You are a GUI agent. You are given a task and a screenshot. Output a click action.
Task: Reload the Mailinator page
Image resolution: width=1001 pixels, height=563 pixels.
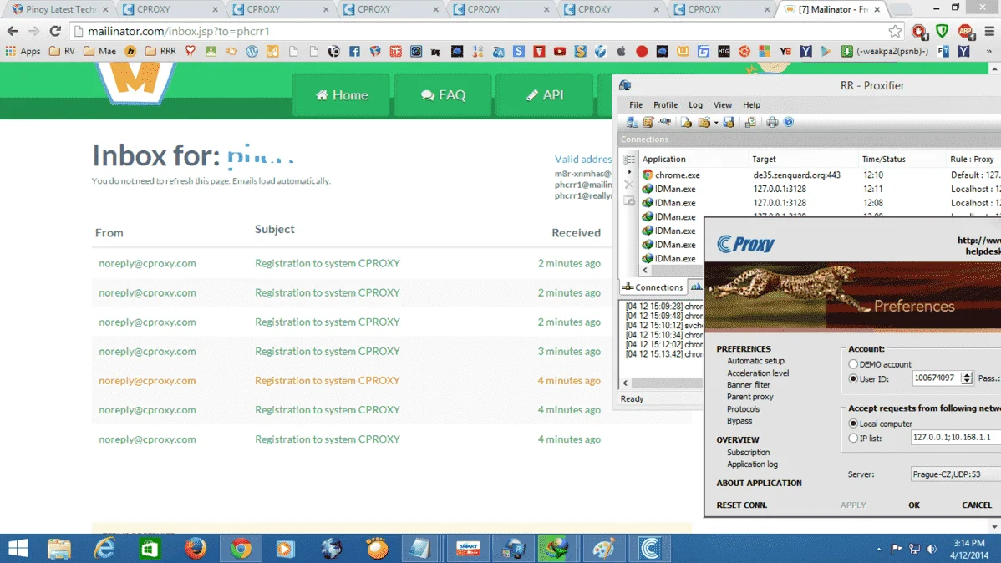(x=55, y=31)
